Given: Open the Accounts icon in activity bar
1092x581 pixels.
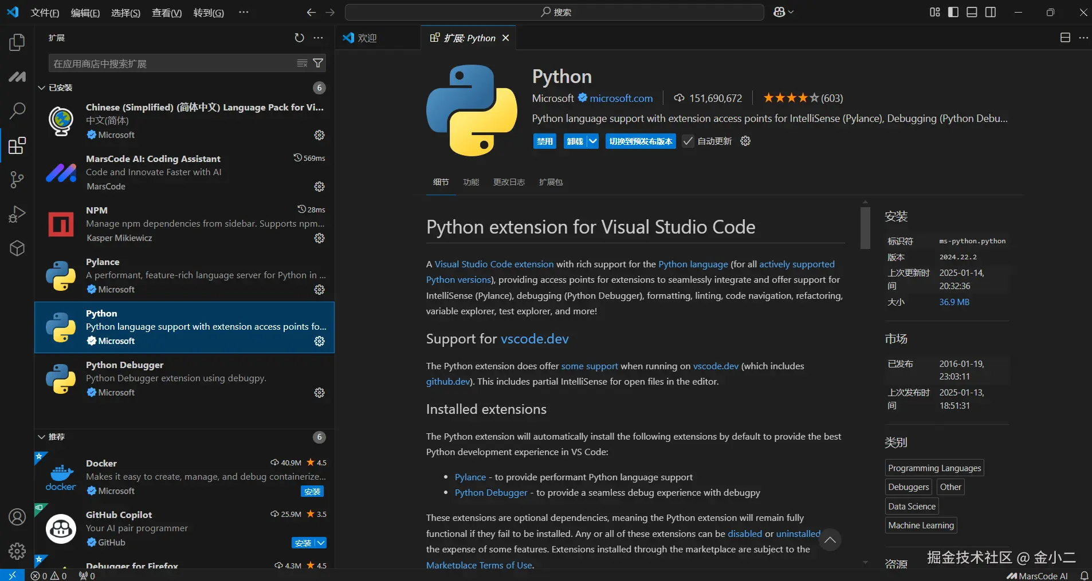Looking at the screenshot, I should tap(17, 517).
